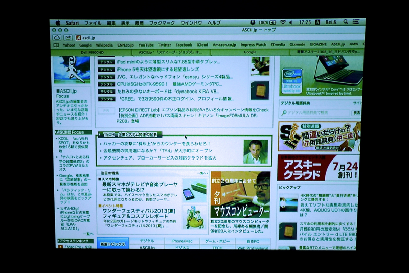Image resolution: width=409 pixels, height=273 pixels.
Task: Select the iPhone/Mac category tab
Action: pyautogui.click(x=182, y=241)
